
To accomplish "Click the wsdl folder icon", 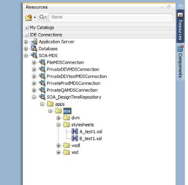I will click(x=66, y=145).
